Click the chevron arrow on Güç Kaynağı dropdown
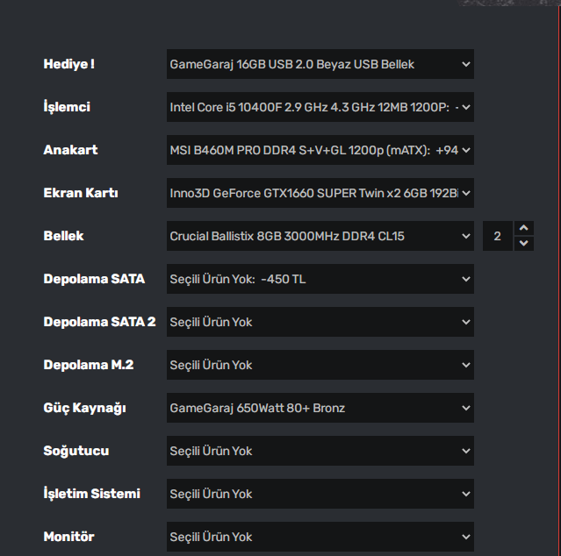 465,408
